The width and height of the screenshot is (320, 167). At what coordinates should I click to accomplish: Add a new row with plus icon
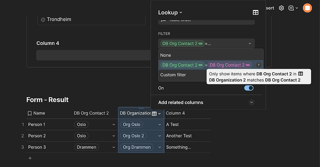[x=30, y=158]
